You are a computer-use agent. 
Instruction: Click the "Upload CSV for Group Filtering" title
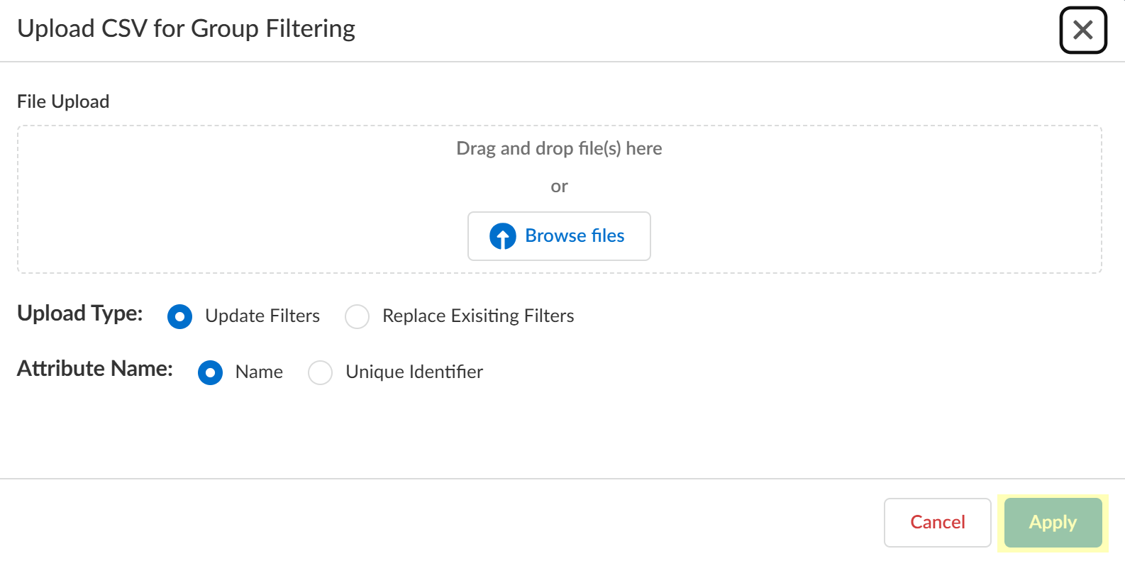click(x=186, y=28)
